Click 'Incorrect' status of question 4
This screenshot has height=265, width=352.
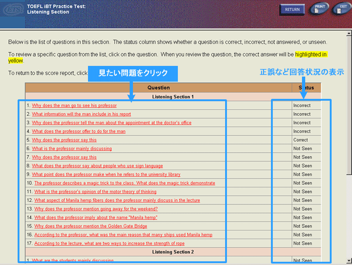coord(302,131)
